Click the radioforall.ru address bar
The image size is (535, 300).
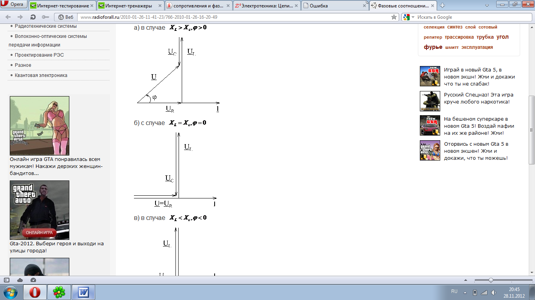click(235, 17)
